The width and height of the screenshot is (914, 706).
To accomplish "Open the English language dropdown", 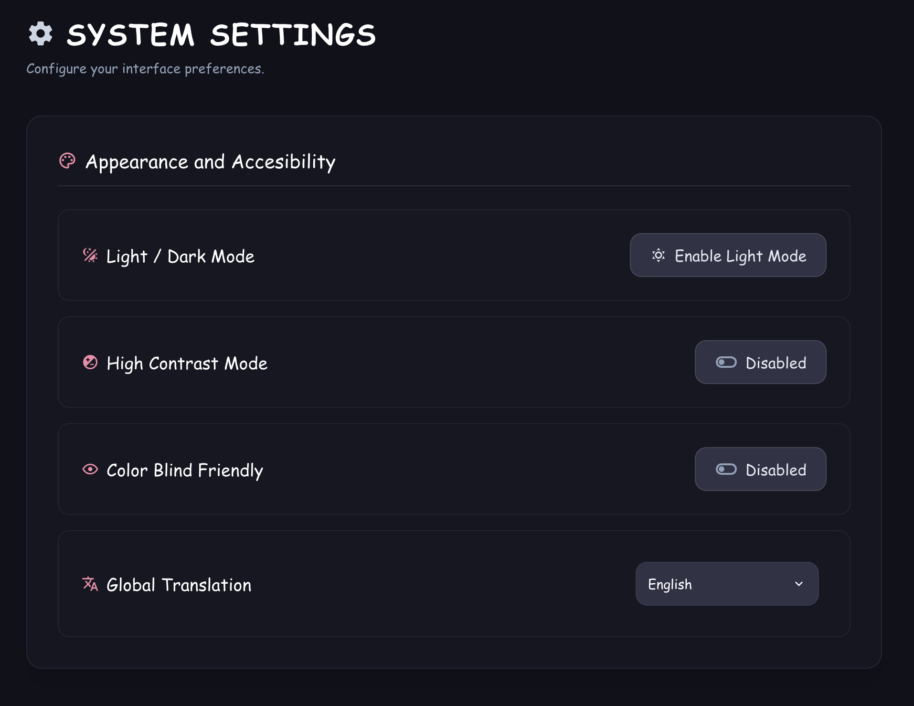I will 726,584.
